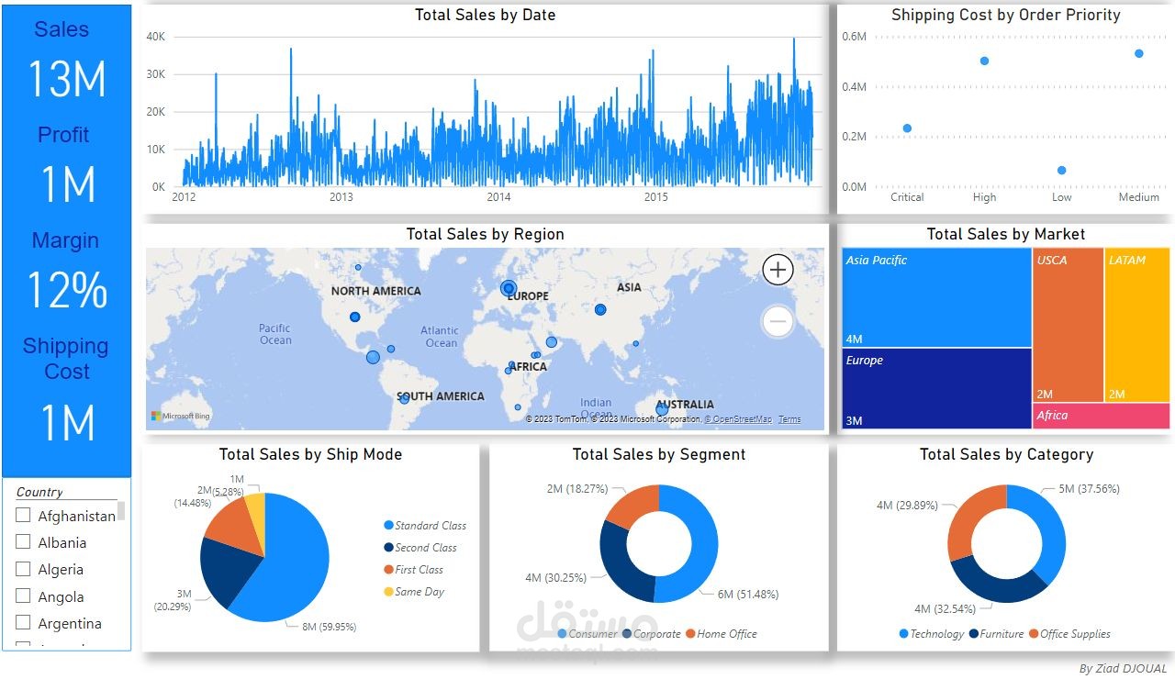The height and width of the screenshot is (679, 1175).
Task: Click the map zoom-in plus control
Action: click(777, 270)
